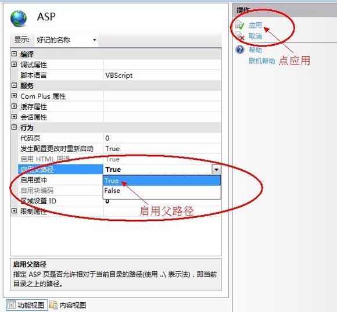Select the 启用缓冲 property row
337x312 pixels.
click(60, 180)
